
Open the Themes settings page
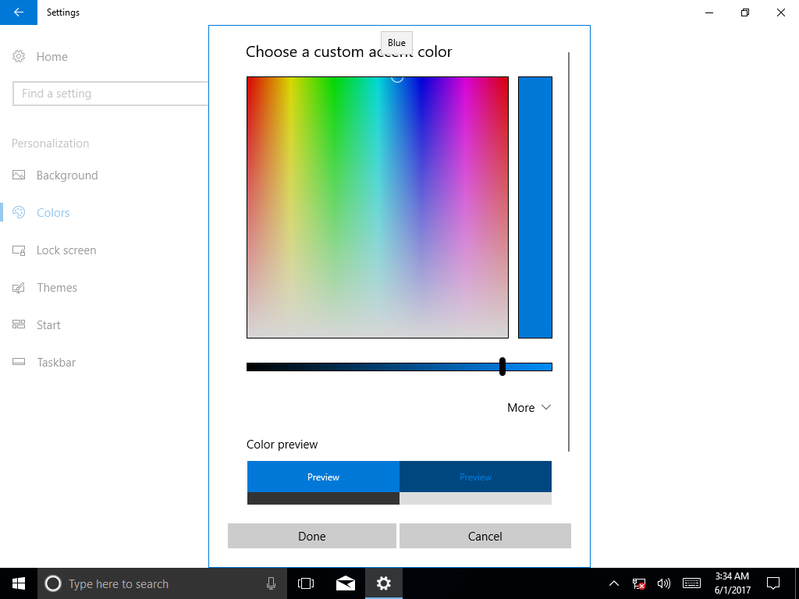tap(57, 288)
